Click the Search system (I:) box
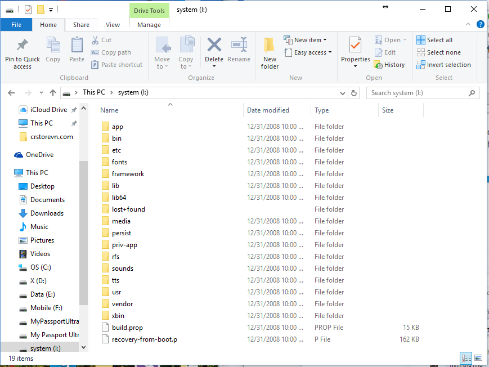This screenshot has width=489, height=367. [x=422, y=93]
